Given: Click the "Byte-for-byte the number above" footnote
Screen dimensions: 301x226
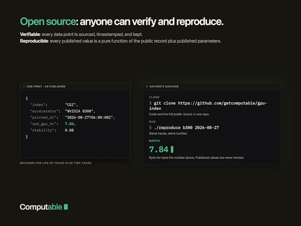Looking at the screenshot, I should tap(196, 157).
